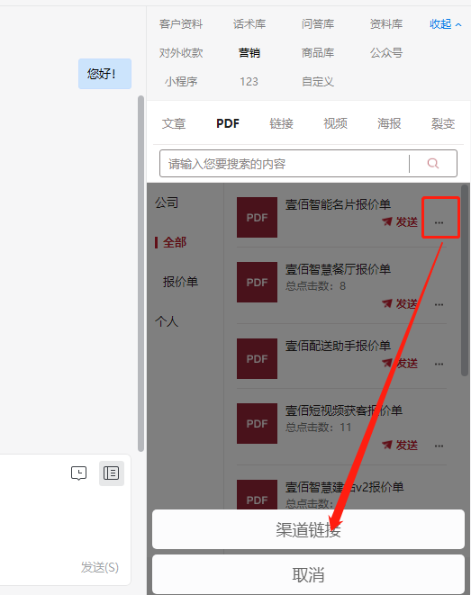Toggle the sidebar panel list icon

111,473
